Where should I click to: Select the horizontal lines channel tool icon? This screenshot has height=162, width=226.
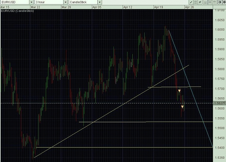195,2
